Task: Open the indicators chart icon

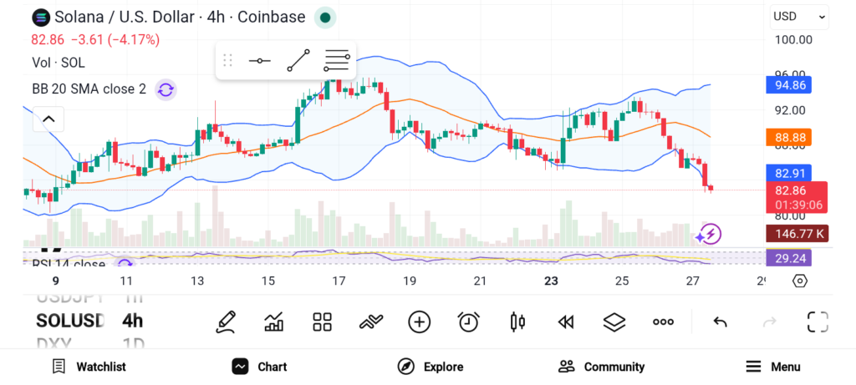Action: pyautogui.click(x=273, y=322)
